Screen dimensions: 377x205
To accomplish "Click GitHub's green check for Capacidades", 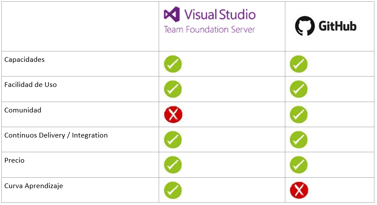I will click(299, 64).
